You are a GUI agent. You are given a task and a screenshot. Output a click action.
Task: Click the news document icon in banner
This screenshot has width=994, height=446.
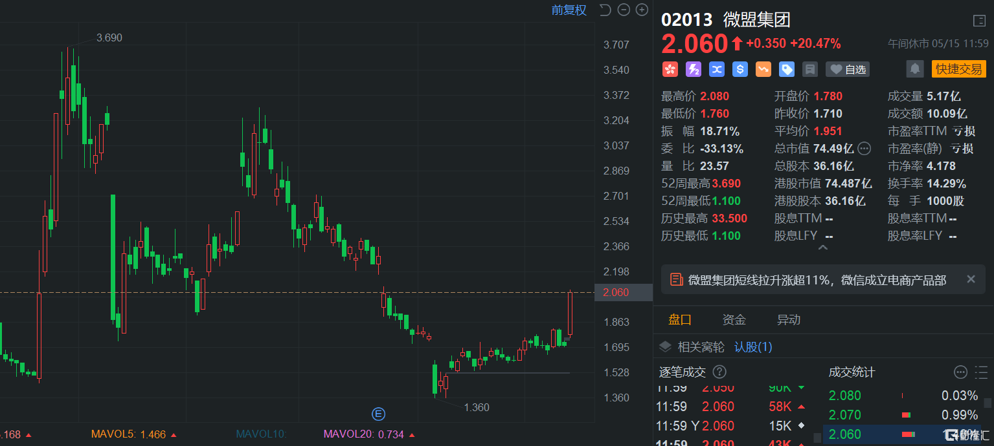coord(676,280)
